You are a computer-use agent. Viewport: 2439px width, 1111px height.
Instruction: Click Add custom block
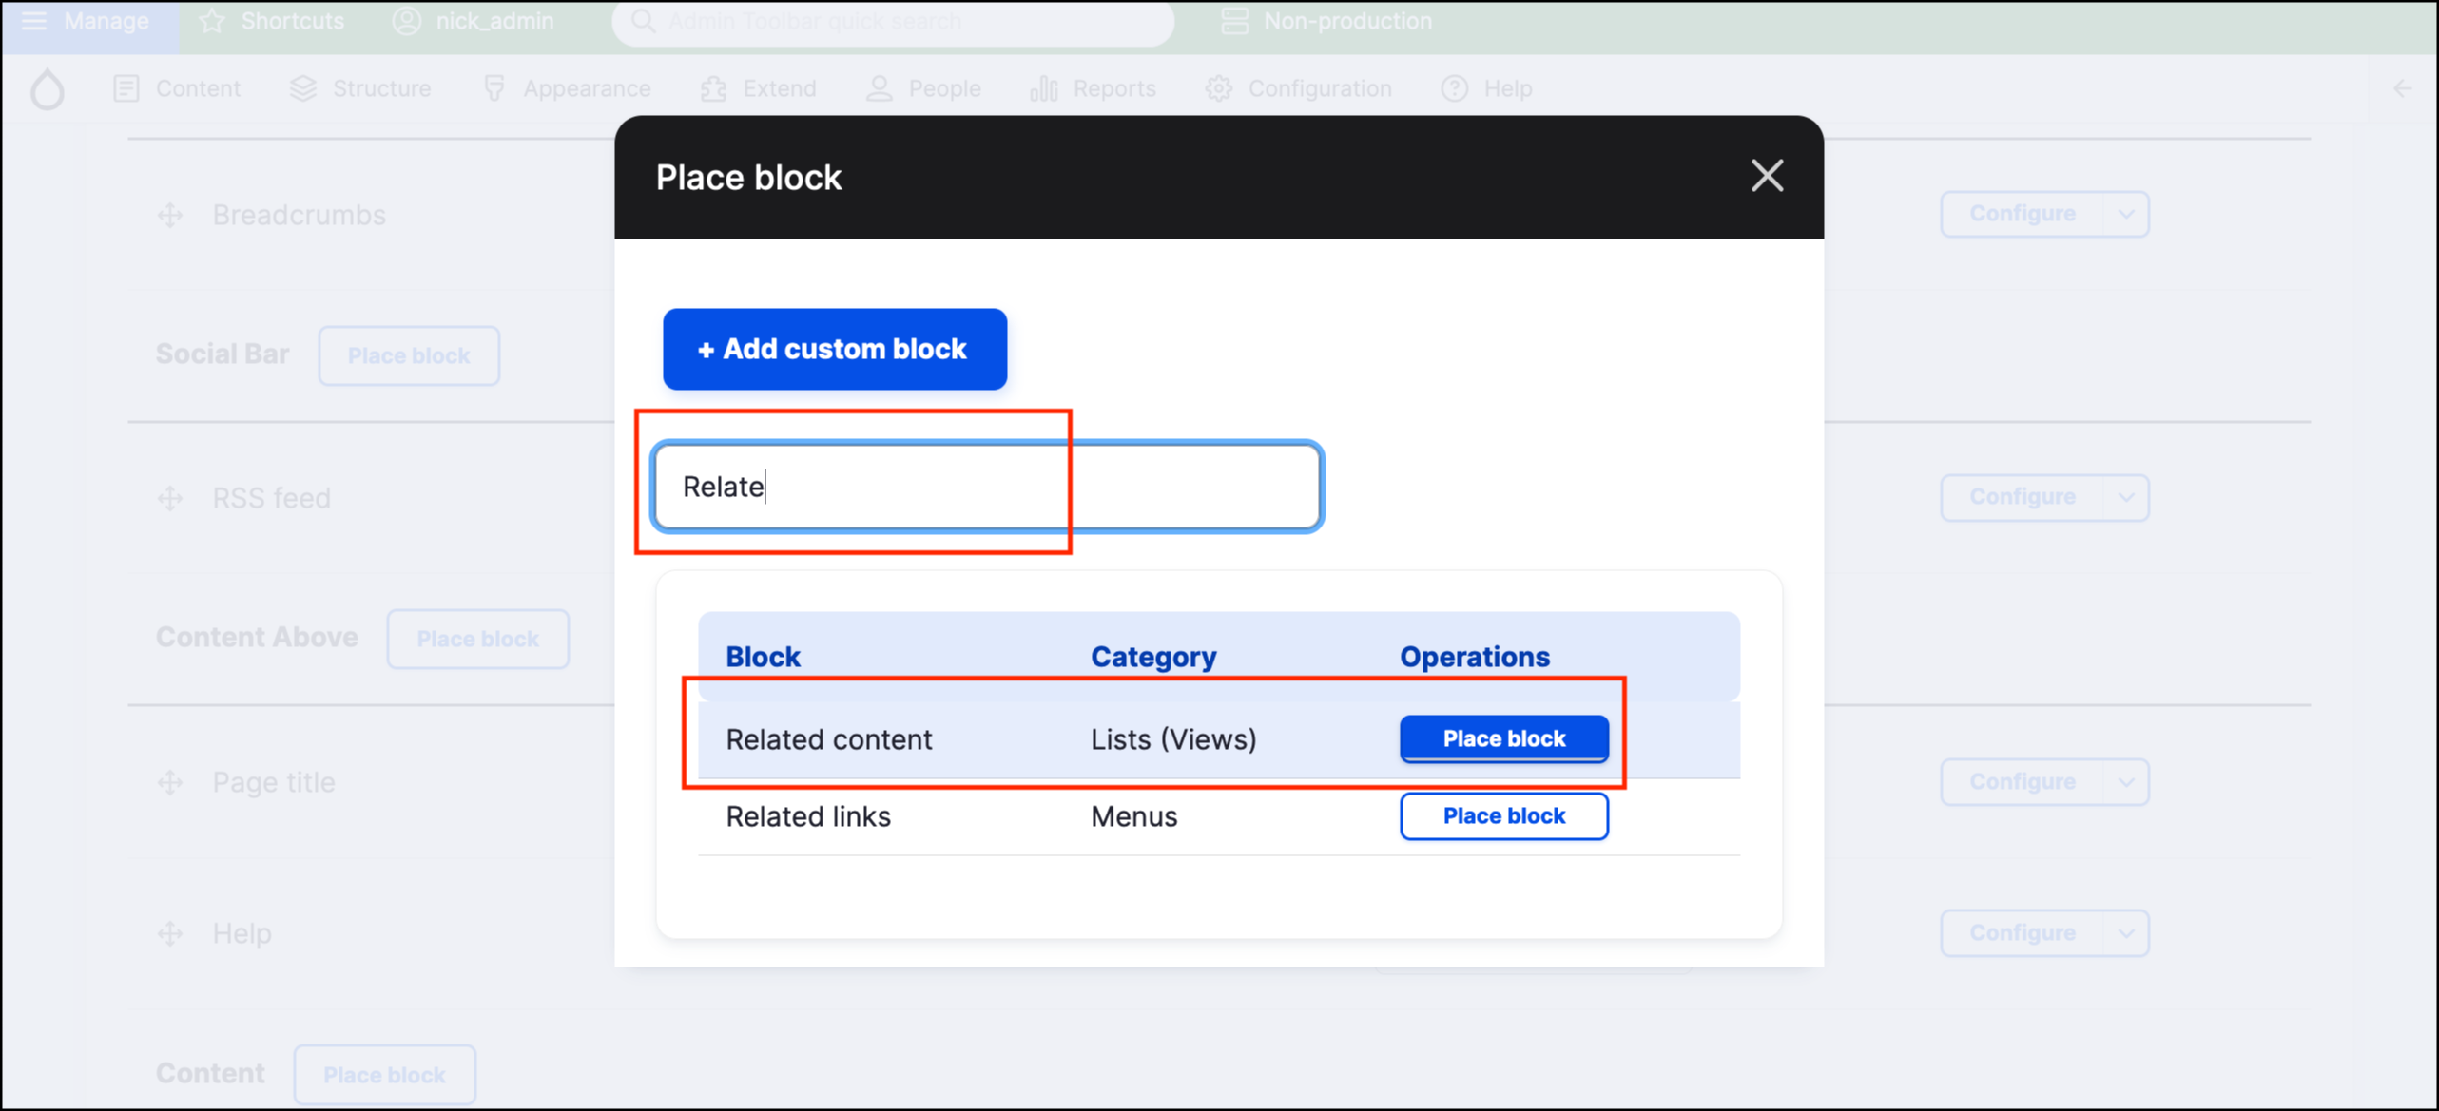click(x=834, y=349)
